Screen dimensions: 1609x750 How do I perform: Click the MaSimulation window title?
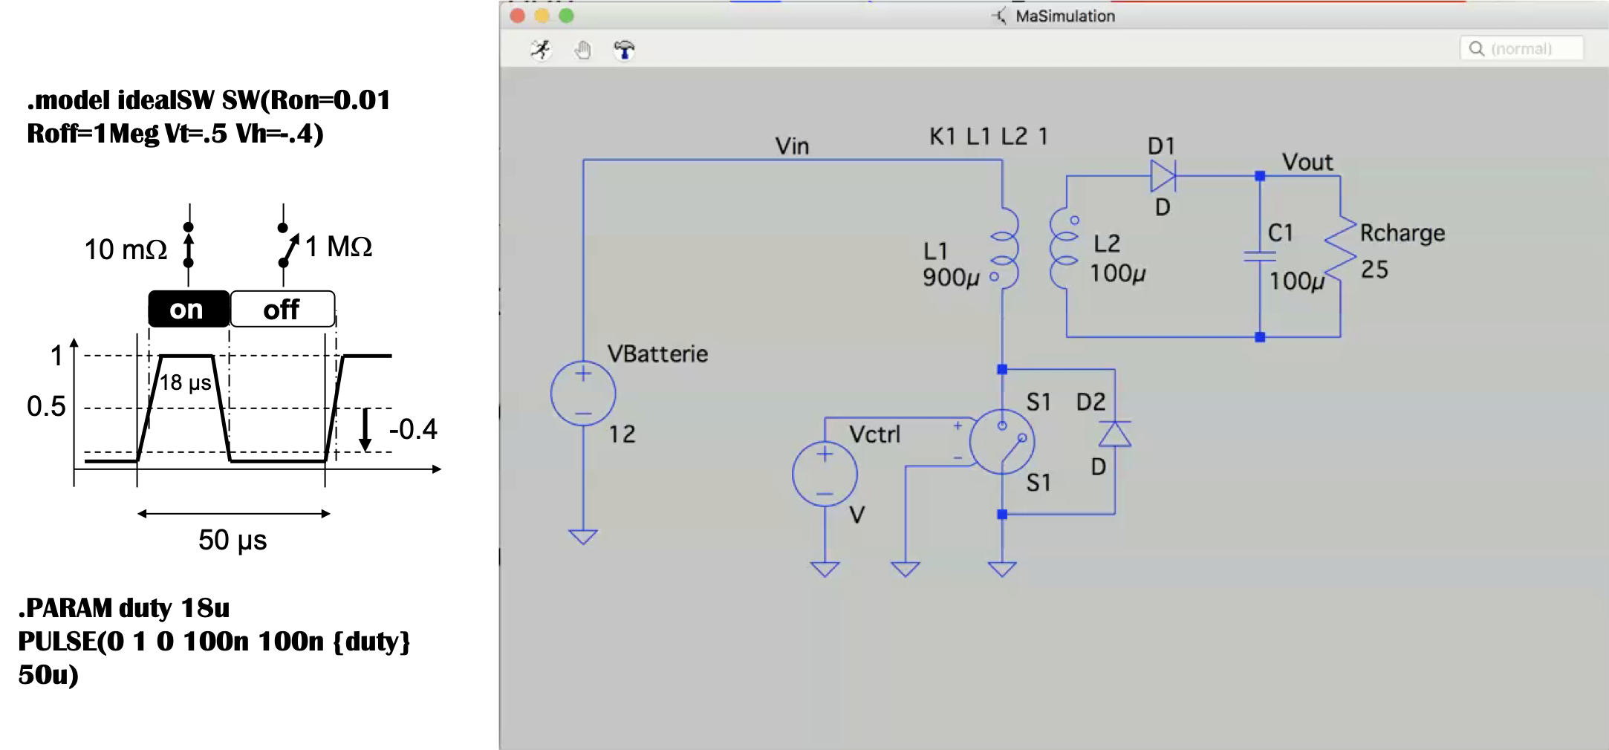click(1065, 16)
